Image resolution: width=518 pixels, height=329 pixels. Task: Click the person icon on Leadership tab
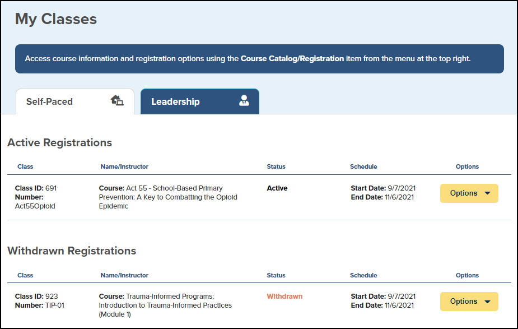244,101
